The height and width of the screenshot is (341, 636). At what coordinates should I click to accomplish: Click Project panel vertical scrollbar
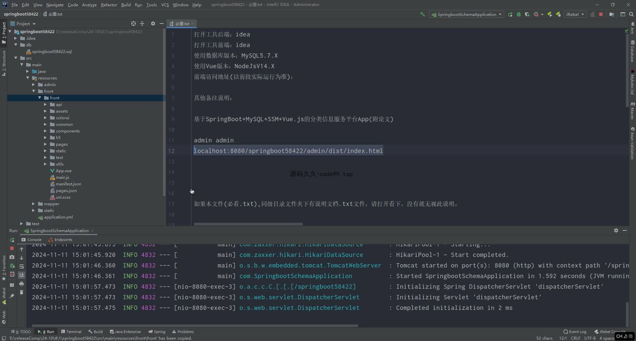click(164, 113)
